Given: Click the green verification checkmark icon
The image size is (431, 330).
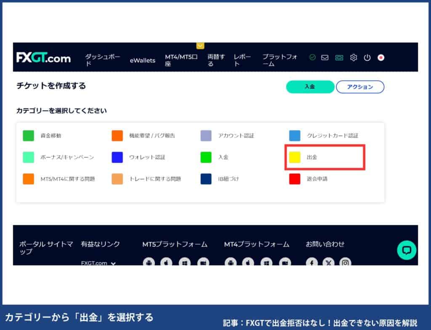Looking at the screenshot, I should pyautogui.click(x=313, y=57).
